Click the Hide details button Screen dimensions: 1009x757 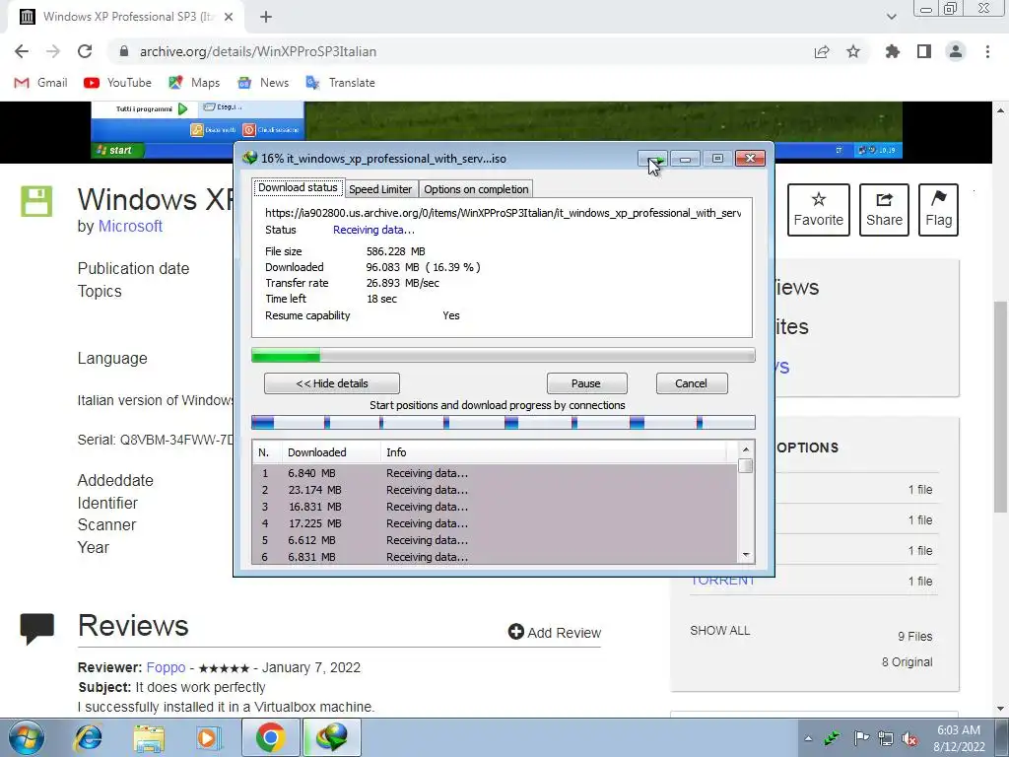coord(332,383)
